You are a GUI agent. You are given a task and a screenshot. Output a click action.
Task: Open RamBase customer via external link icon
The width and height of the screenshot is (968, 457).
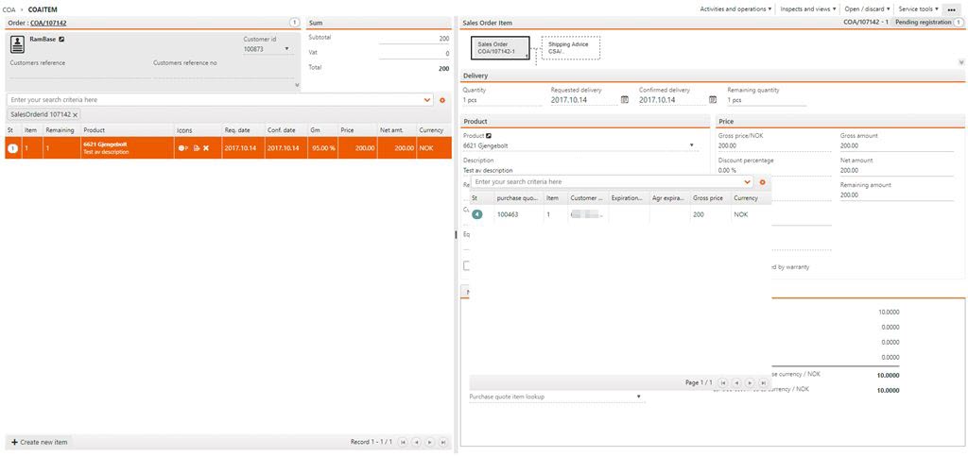(61, 40)
